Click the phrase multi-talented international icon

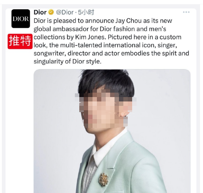point(108,45)
